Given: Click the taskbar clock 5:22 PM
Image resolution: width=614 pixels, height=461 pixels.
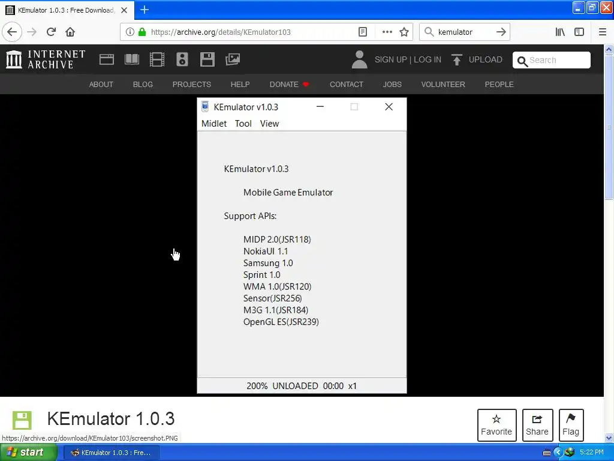Looking at the screenshot, I should (591, 453).
